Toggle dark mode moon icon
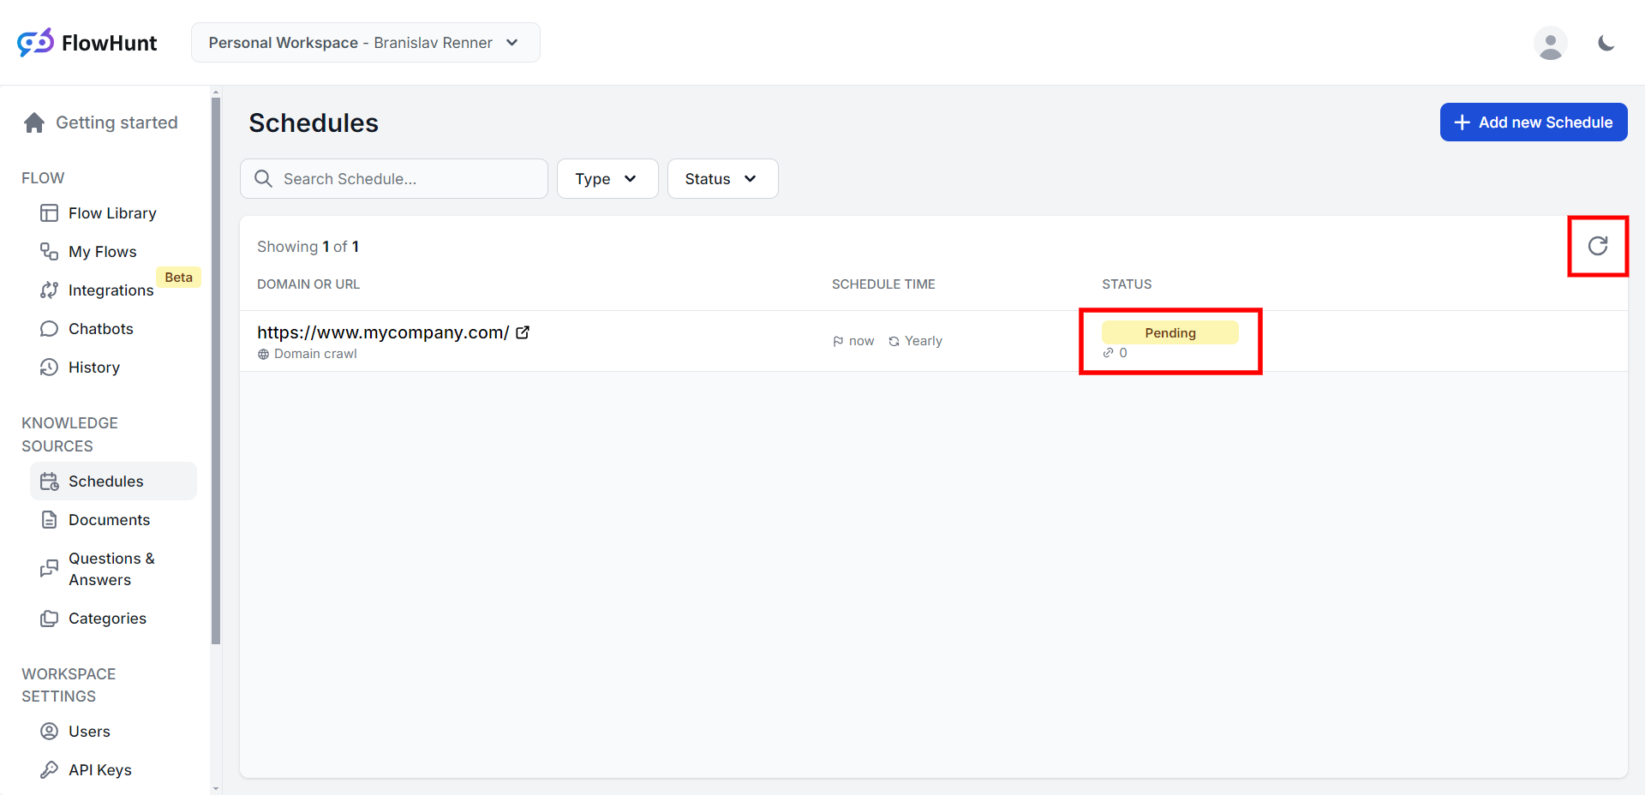Image resolution: width=1645 pixels, height=795 pixels. 1606,43
